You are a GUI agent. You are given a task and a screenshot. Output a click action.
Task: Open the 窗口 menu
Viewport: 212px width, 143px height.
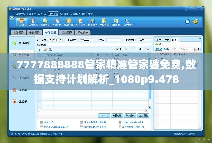(x=84, y=14)
